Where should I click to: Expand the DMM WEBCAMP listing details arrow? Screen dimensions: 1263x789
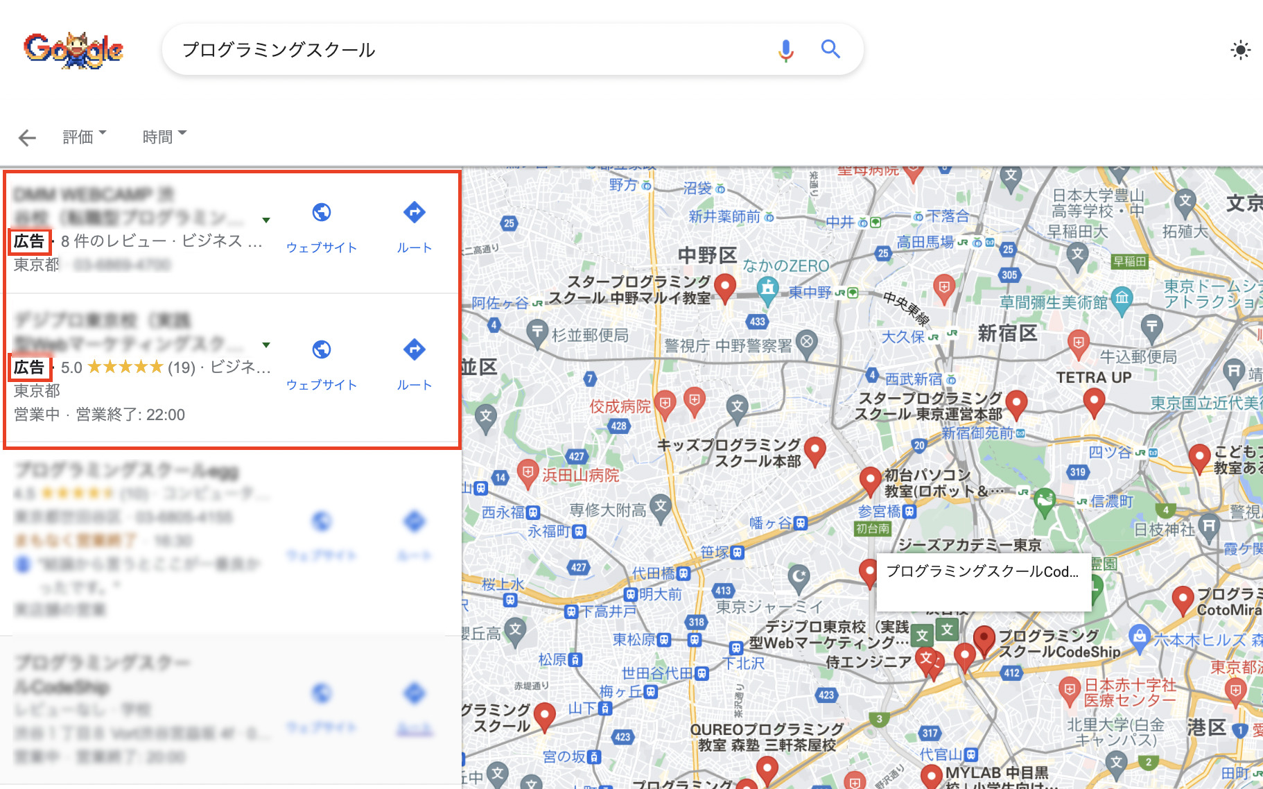(x=266, y=219)
